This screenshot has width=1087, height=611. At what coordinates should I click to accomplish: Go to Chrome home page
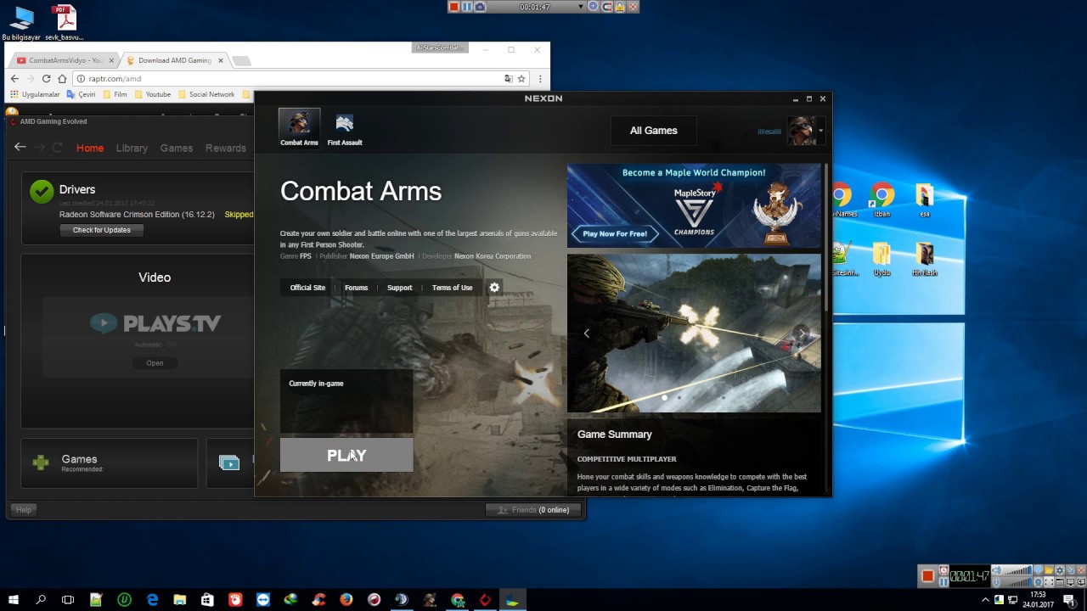tap(62, 79)
